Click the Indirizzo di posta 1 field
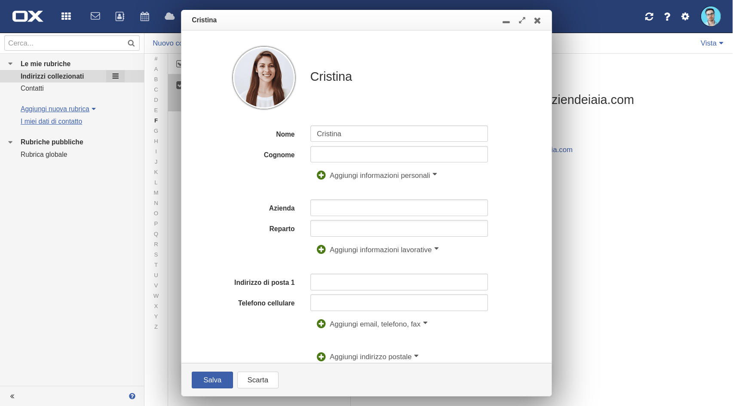Viewport: 733px width, 406px height. [399, 282]
